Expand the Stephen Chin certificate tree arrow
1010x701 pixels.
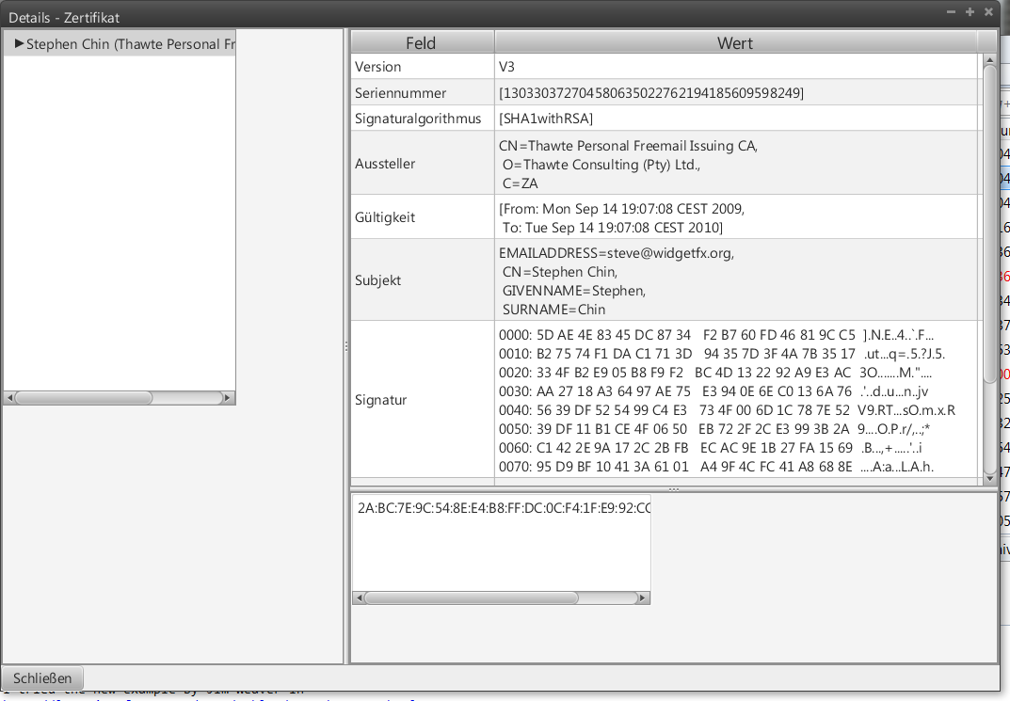point(19,44)
